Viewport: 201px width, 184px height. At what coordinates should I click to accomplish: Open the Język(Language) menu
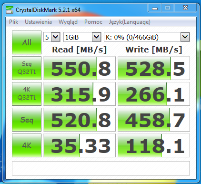[x=130, y=22]
